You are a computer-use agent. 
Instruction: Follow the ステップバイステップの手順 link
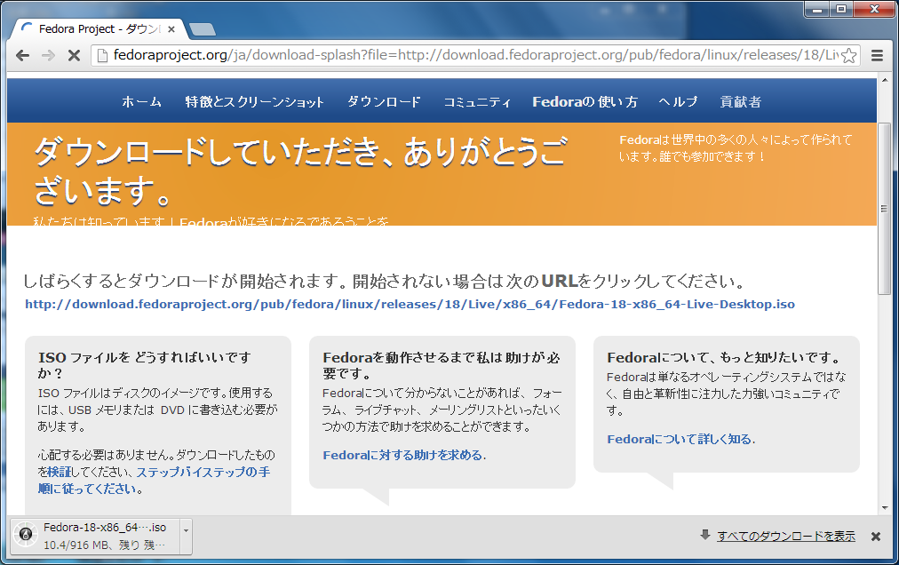154,480
